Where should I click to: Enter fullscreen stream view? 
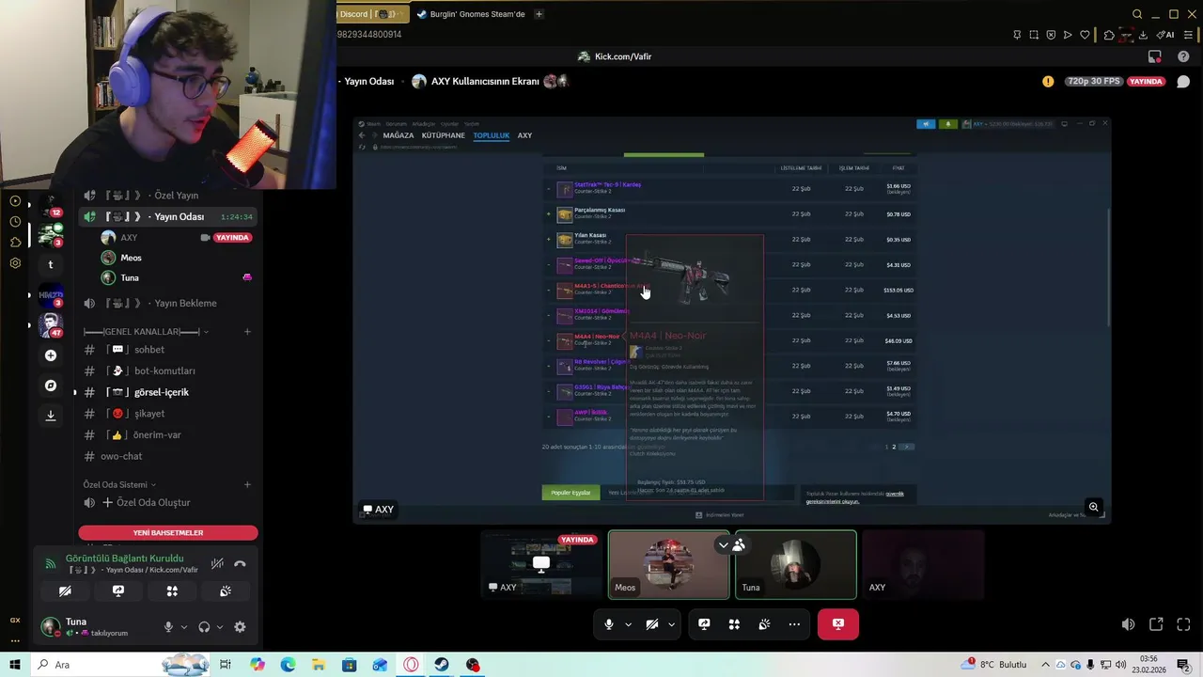click(x=1183, y=624)
